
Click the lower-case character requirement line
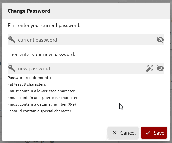point(41,91)
